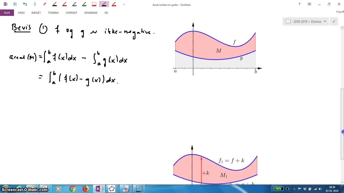Open the volume speaker tray icon
Image resolution: width=344 pixels, height=193 pixels.
[320, 189]
